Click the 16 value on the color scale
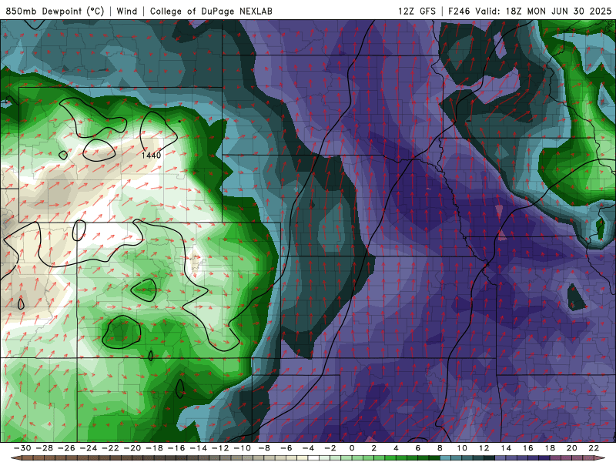The height and width of the screenshot is (462, 616). click(x=528, y=448)
